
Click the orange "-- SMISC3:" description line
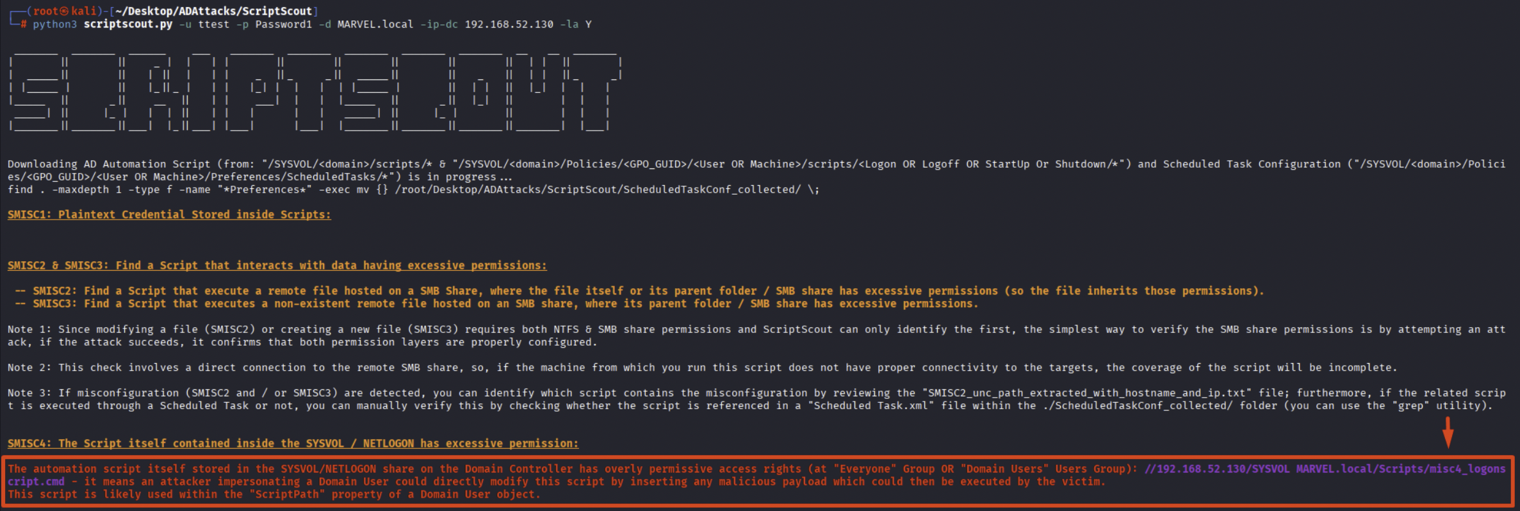496,304
